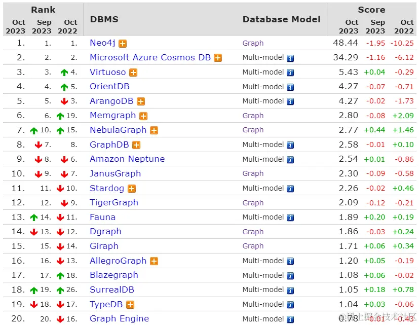Follow the NebulaGraph link
The image size is (420, 325).
tap(118, 130)
